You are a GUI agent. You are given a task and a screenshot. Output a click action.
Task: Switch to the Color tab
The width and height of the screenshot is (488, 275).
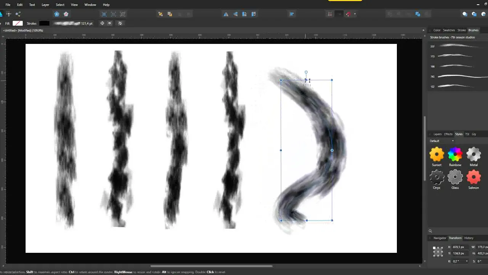pos(437,30)
